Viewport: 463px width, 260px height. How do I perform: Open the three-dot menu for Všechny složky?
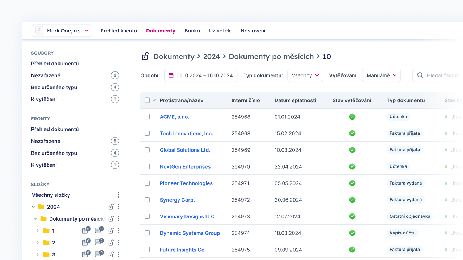point(118,195)
